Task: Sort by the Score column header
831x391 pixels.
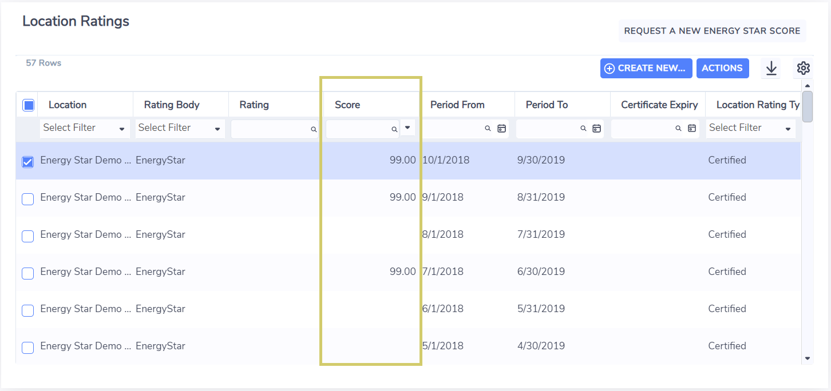Action: 347,105
